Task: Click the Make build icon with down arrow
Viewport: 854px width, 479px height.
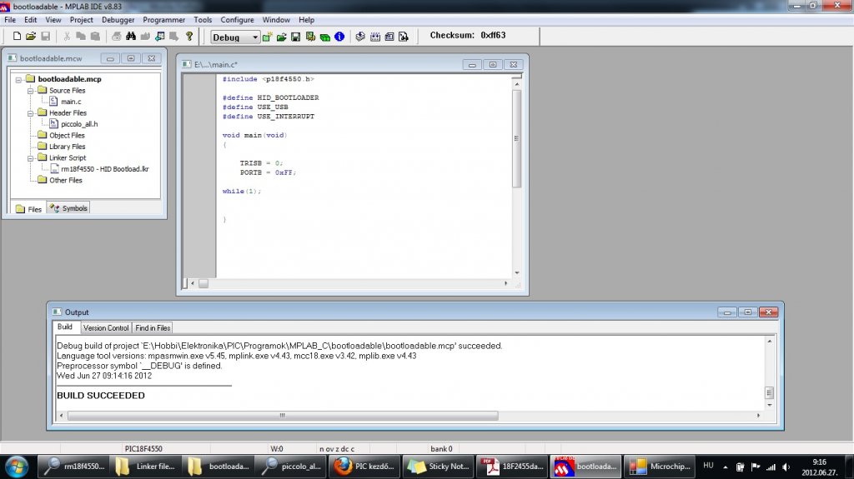Action: (x=360, y=37)
